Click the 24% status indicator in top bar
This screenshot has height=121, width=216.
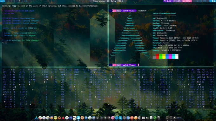(168, 1)
